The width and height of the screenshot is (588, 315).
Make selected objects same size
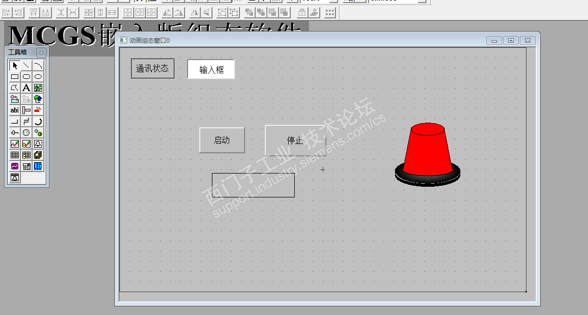88,13
